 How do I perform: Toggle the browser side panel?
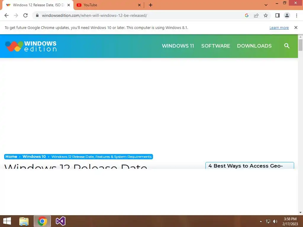click(x=277, y=15)
